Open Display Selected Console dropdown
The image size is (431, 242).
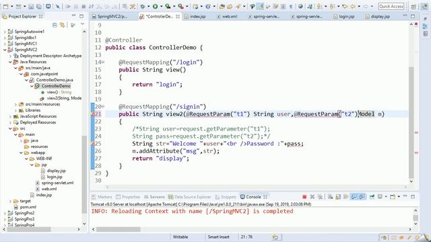click(x=386, y=197)
